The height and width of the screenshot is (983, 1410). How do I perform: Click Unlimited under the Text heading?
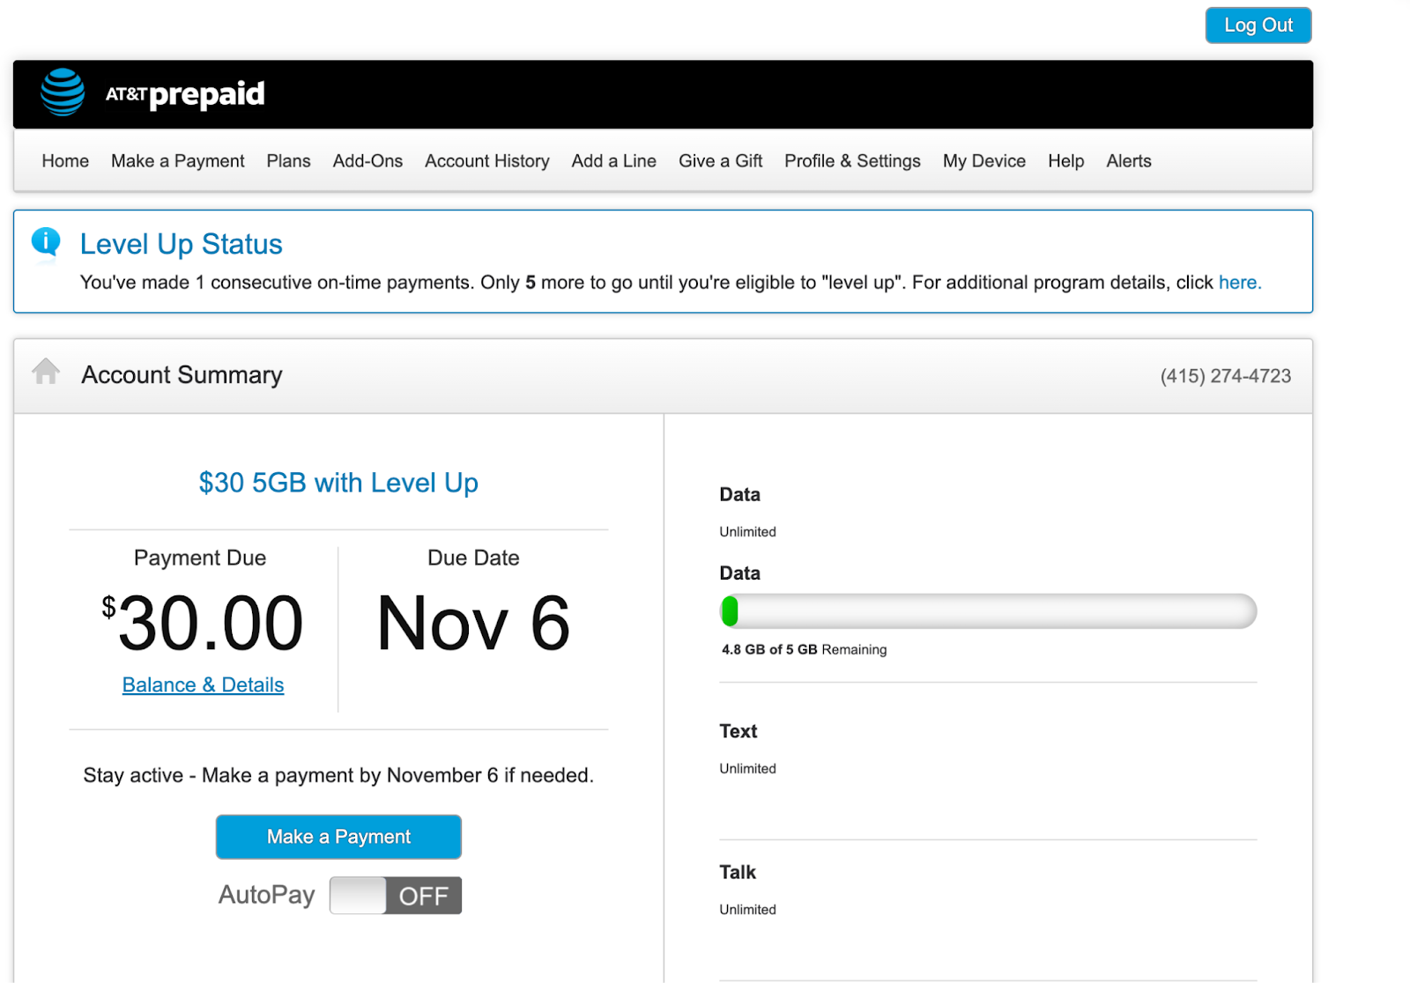[747, 768]
